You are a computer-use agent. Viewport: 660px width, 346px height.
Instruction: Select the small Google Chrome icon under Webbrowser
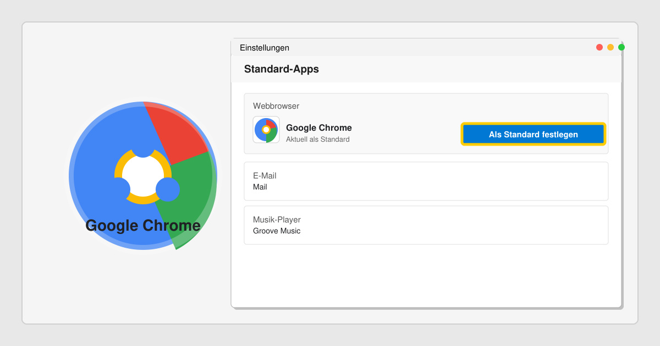tap(266, 130)
